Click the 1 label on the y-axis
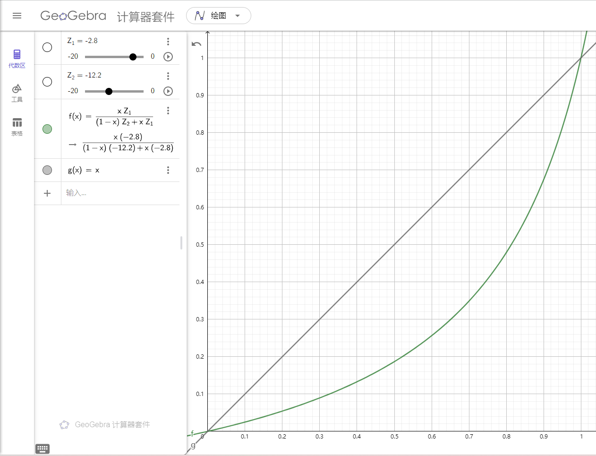 203,58
